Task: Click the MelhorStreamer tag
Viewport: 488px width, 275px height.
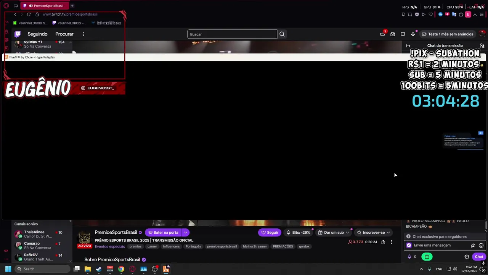Action: coord(255,246)
